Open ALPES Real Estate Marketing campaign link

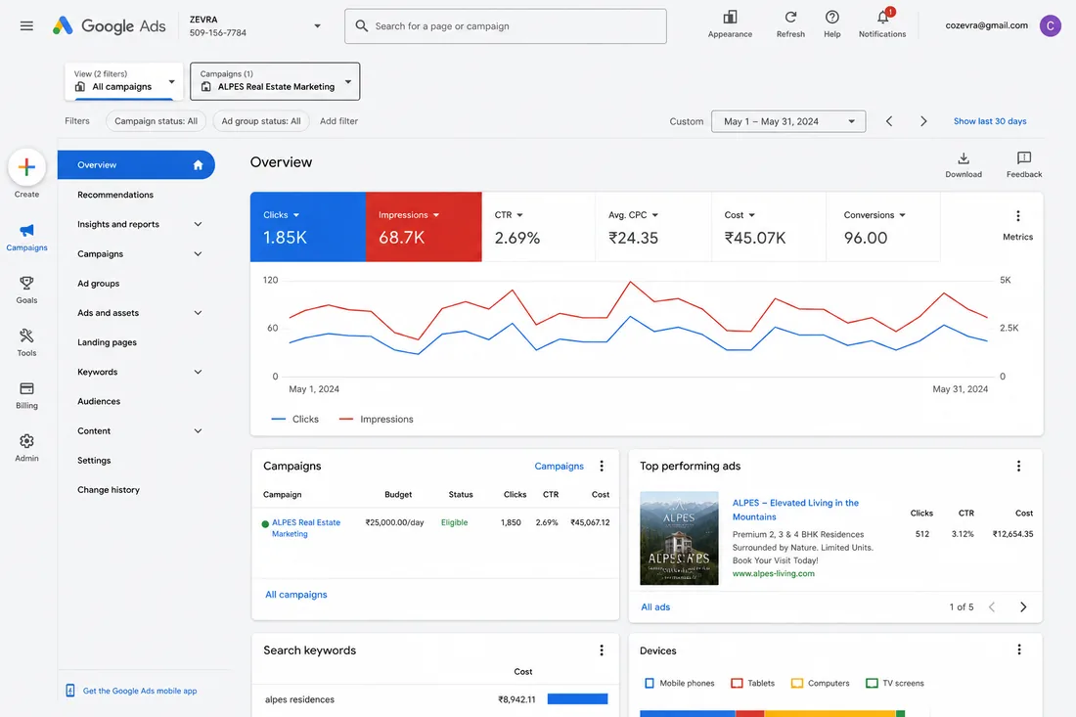306,527
